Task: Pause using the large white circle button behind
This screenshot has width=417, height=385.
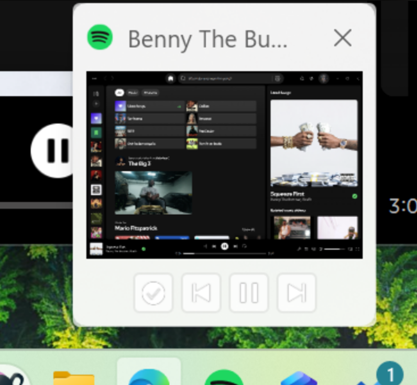Action: coord(52,150)
